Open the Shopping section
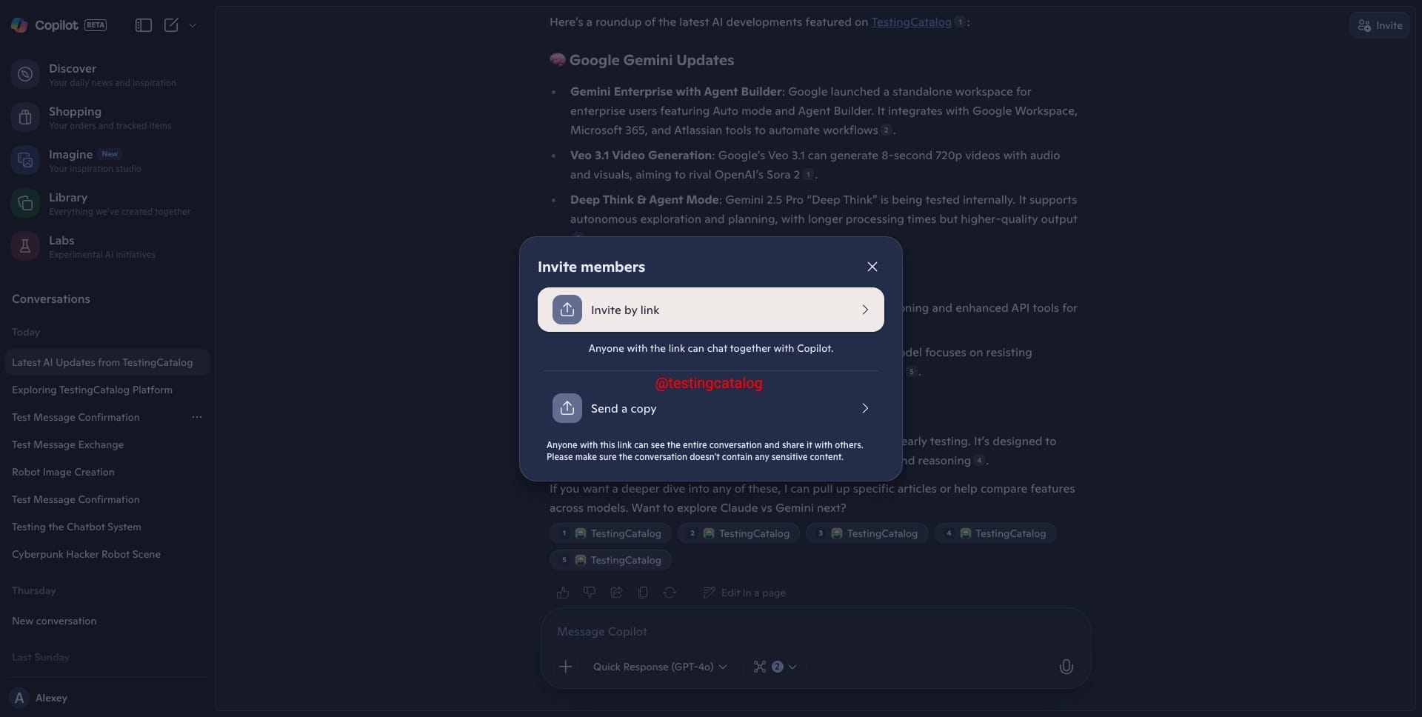This screenshot has width=1422, height=717. point(107,118)
